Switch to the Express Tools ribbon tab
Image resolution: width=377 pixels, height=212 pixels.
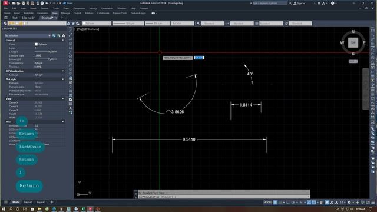pyautogui.click(x=120, y=13)
